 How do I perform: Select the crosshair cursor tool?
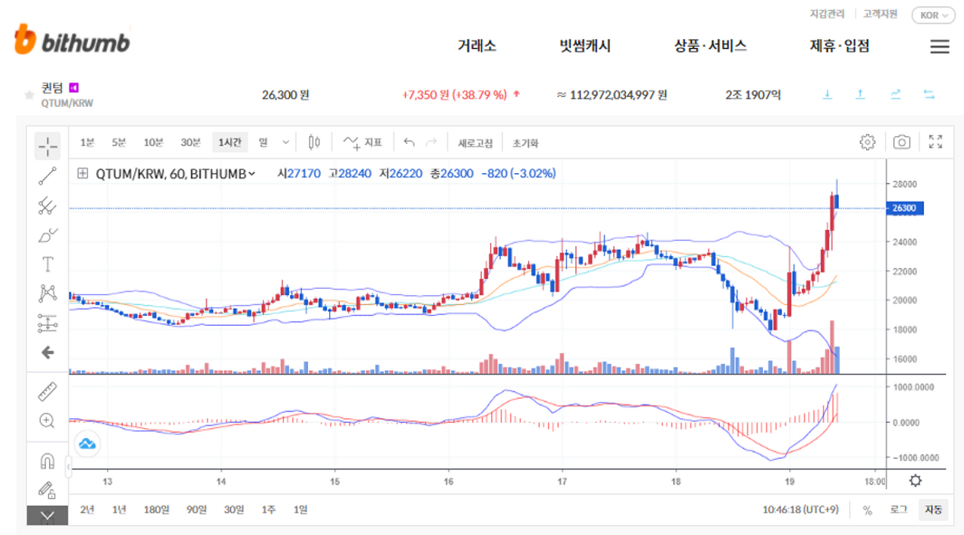click(47, 144)
